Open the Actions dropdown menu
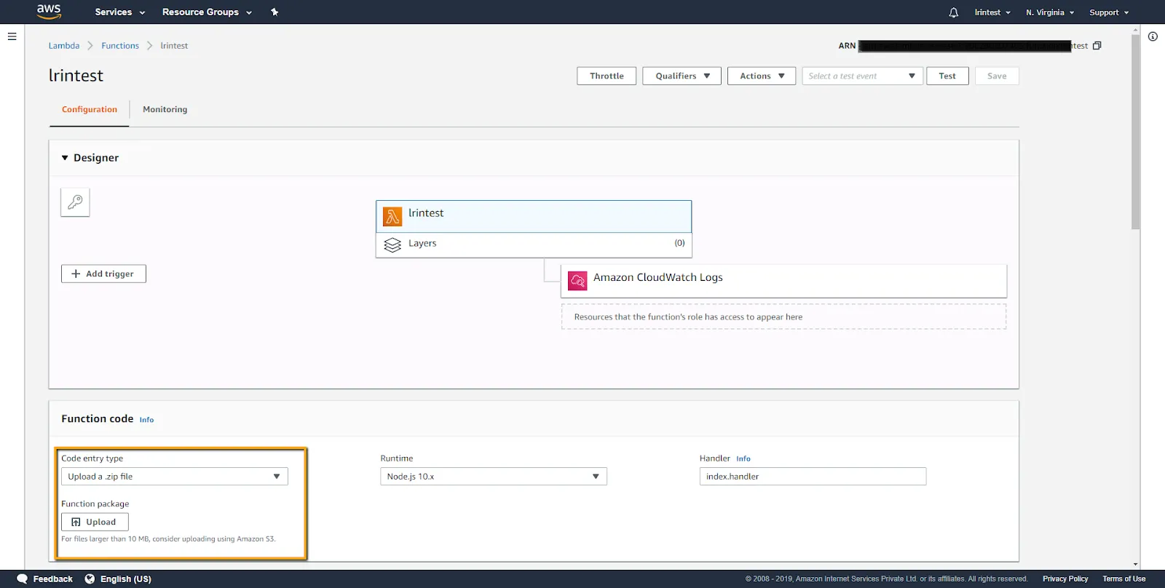The image size is (1165, 588). click(761, 76)
